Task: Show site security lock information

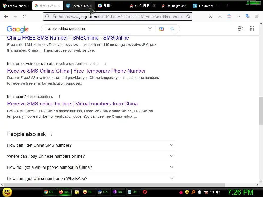Action: pos(54,16)
